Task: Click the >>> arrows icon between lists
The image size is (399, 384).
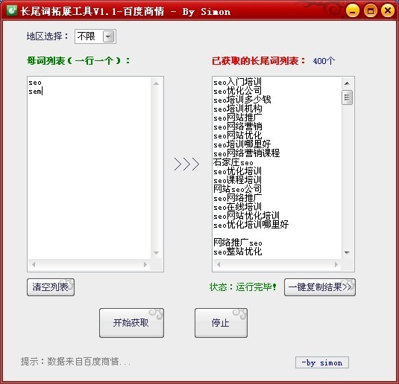Action: coord(186,164)
